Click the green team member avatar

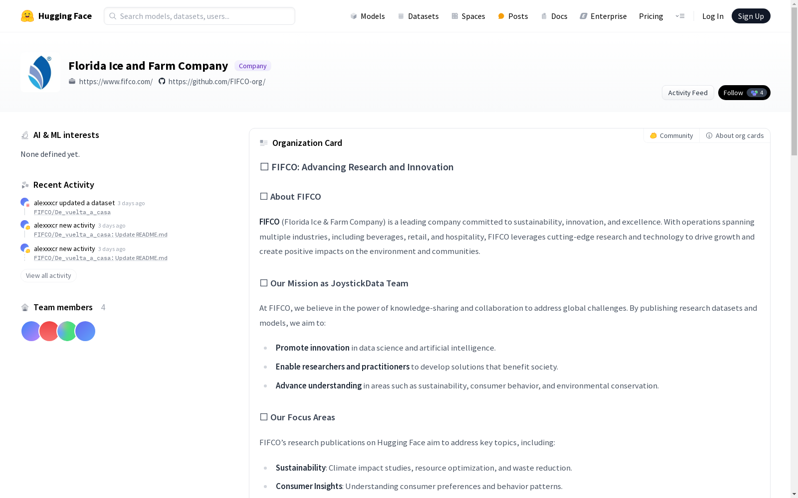pyautogui.click(x=67, y=331)
